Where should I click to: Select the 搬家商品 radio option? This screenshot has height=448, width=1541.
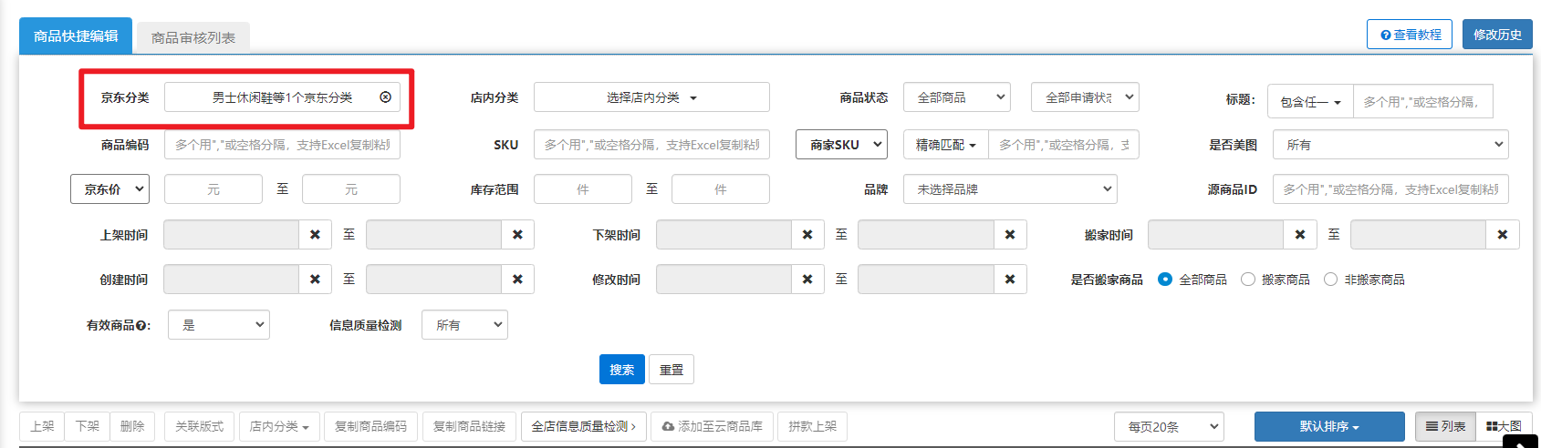(1248, 280)
